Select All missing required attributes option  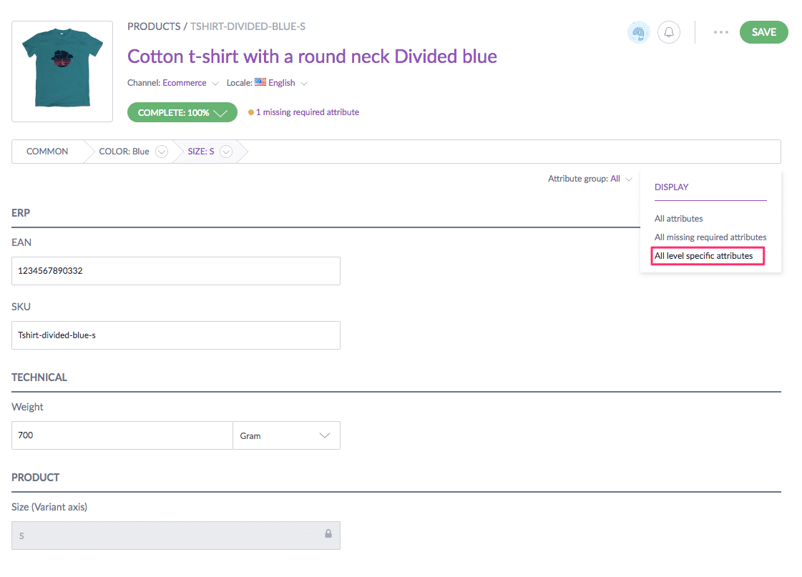[x=710, y=237]
